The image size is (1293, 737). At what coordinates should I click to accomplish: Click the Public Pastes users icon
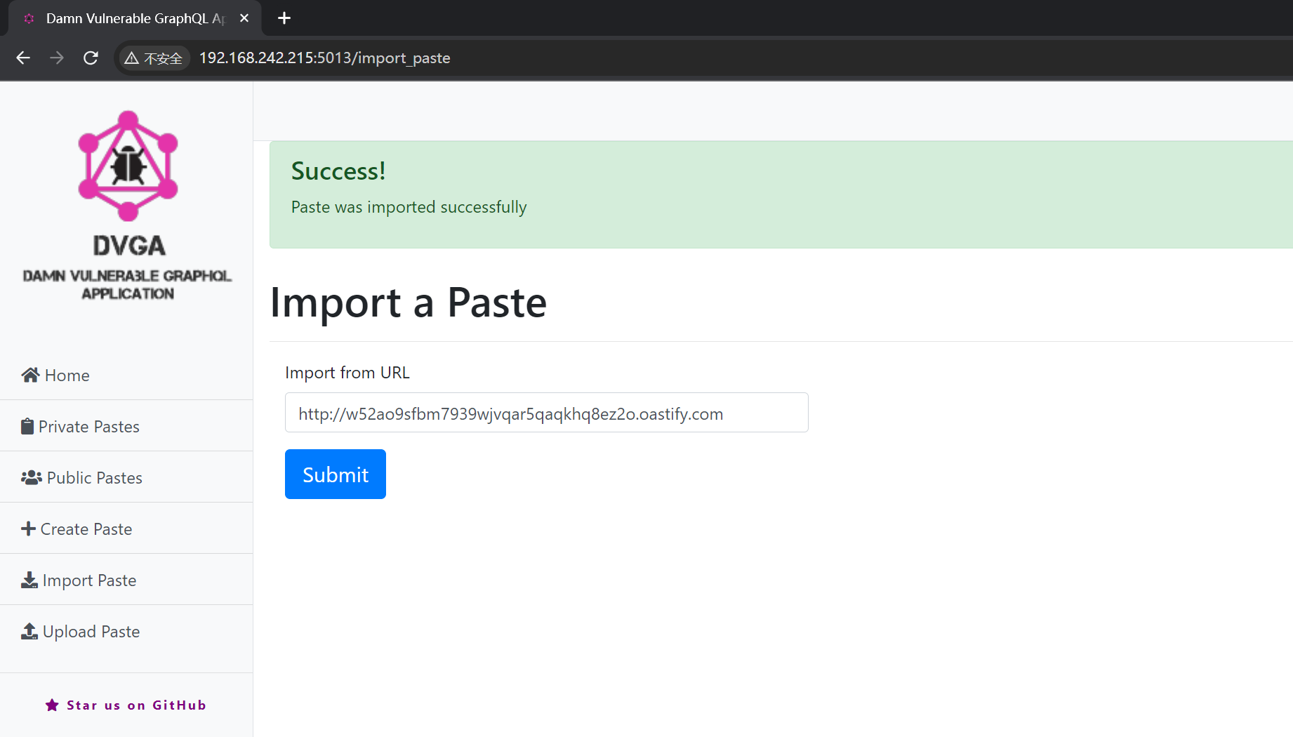pyautogui.click(x=31, y=478)
